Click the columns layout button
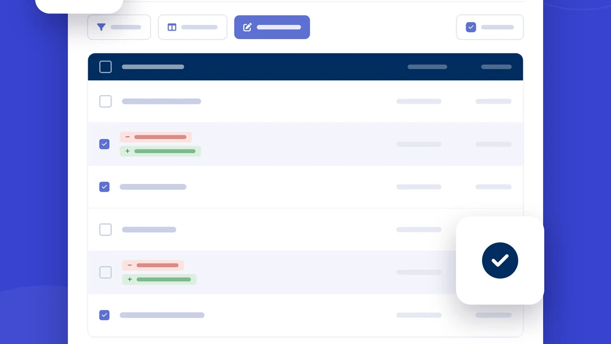The height and width of the screenshot is (344, 611). pyautogui.click(x=192, y=27)
